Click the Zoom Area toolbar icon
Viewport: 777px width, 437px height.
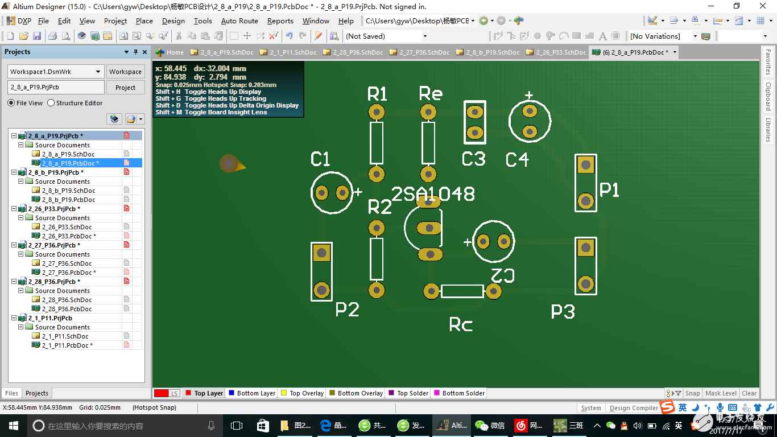click(137, 36)
